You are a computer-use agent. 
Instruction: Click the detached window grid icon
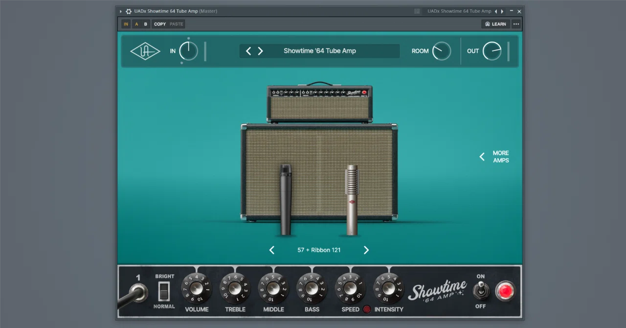417,11
